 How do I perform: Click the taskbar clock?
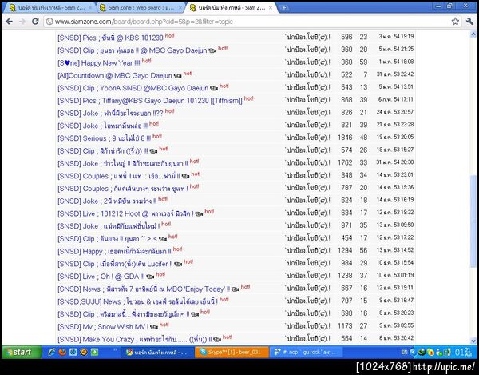(x=463, y=353)
